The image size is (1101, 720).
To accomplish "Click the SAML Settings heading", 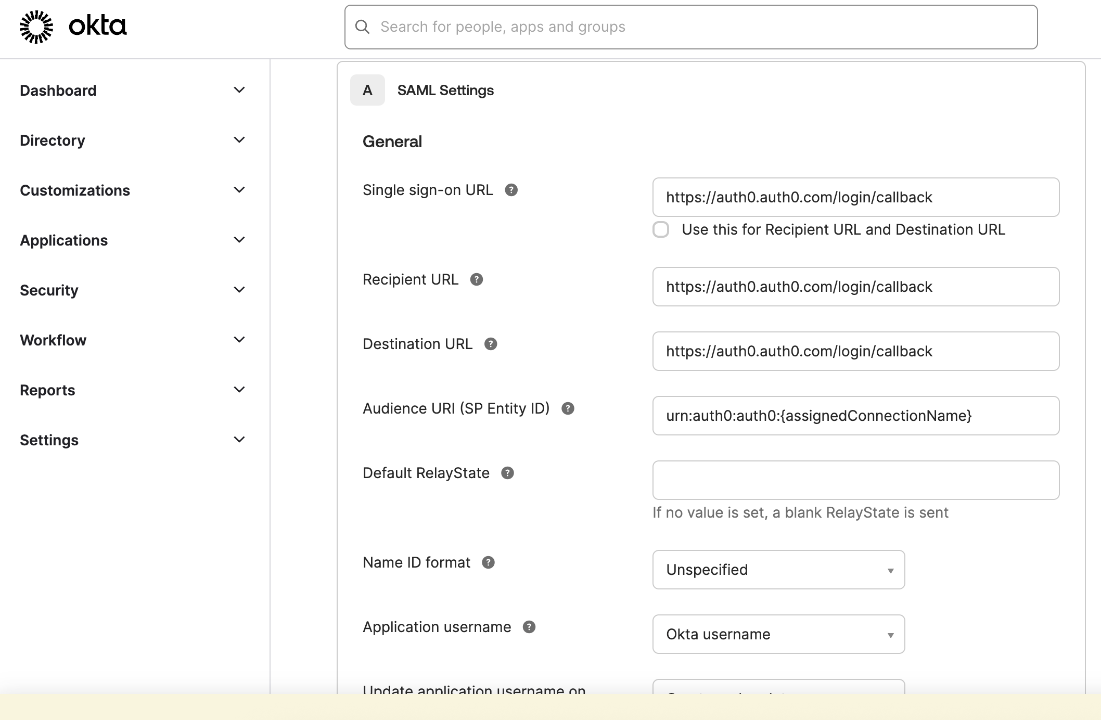I will pyautogui.click(x=445, y=91).
